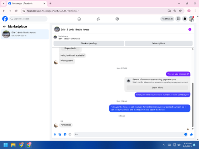Open a new browser tab

click(x=51, y=4)
